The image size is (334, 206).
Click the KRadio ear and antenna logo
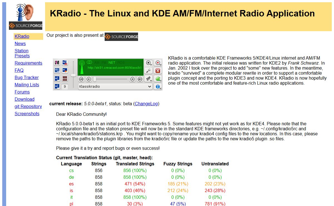click(x=26, y=12)
